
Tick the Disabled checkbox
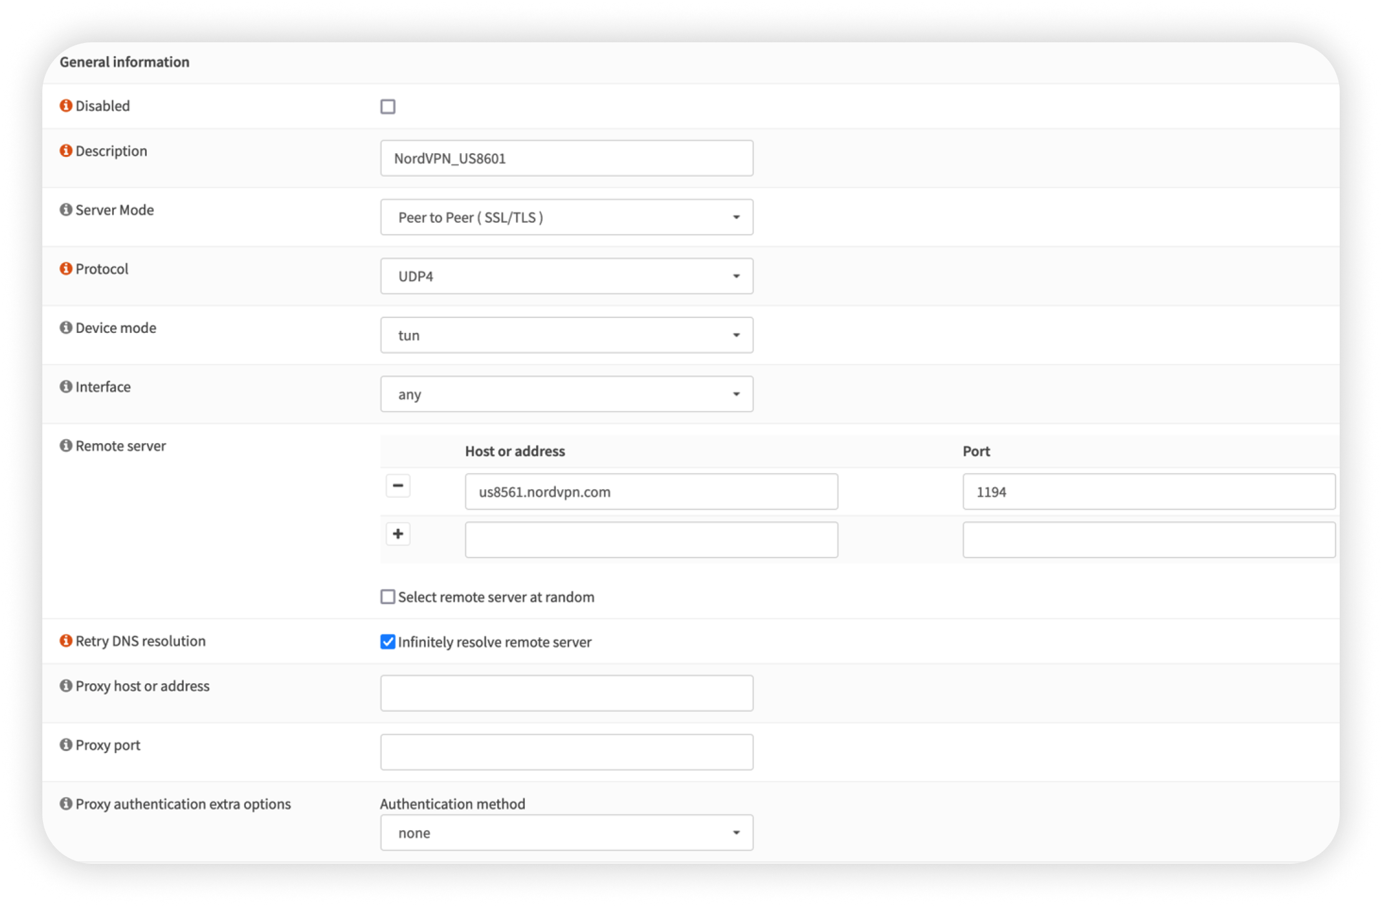388,107
